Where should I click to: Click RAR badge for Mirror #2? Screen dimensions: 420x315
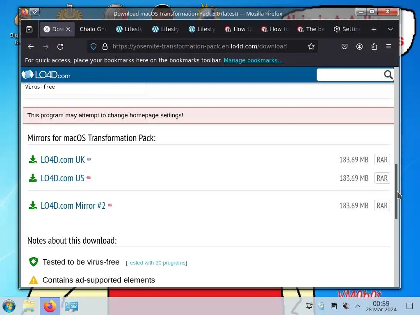click(382, 206)
